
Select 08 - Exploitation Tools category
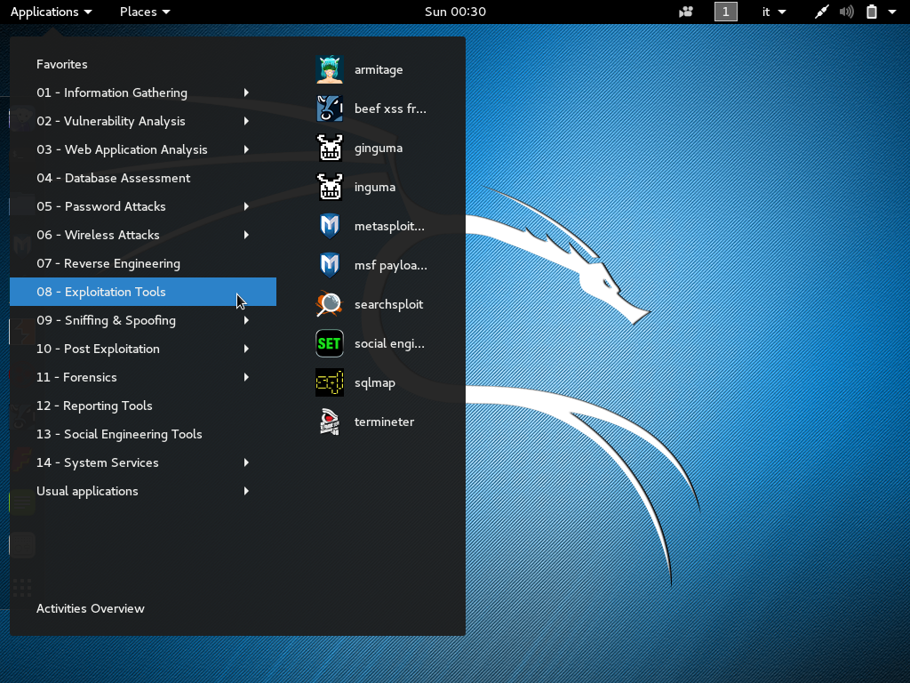click(143, 292)
